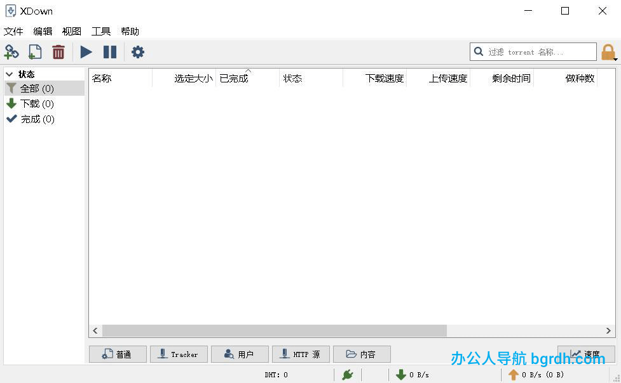Sort by the 选定大小 column header
The height and width of the screenshot is (383, 621).
[184, 78]
